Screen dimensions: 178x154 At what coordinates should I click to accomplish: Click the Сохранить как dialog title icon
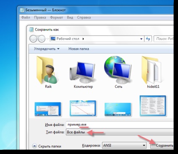31,30
